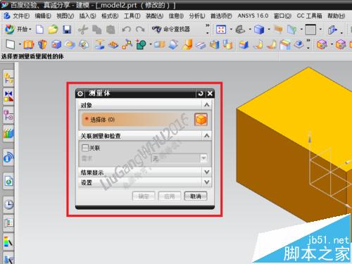Expand the 结果显示 section
This screenshot has width=352, height=264.
(206, 172)
